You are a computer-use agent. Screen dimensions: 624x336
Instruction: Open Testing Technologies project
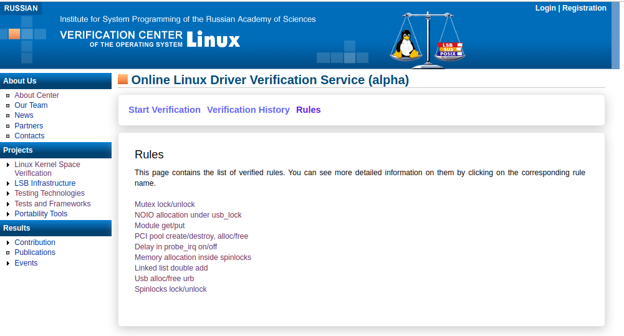pos(49,193)
